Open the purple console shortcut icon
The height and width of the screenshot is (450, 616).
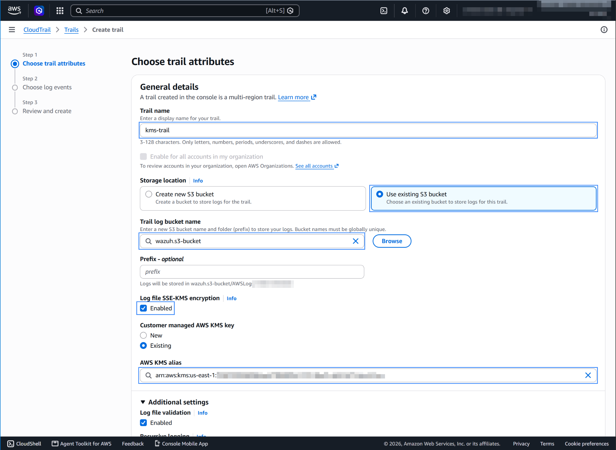(39, 11)
